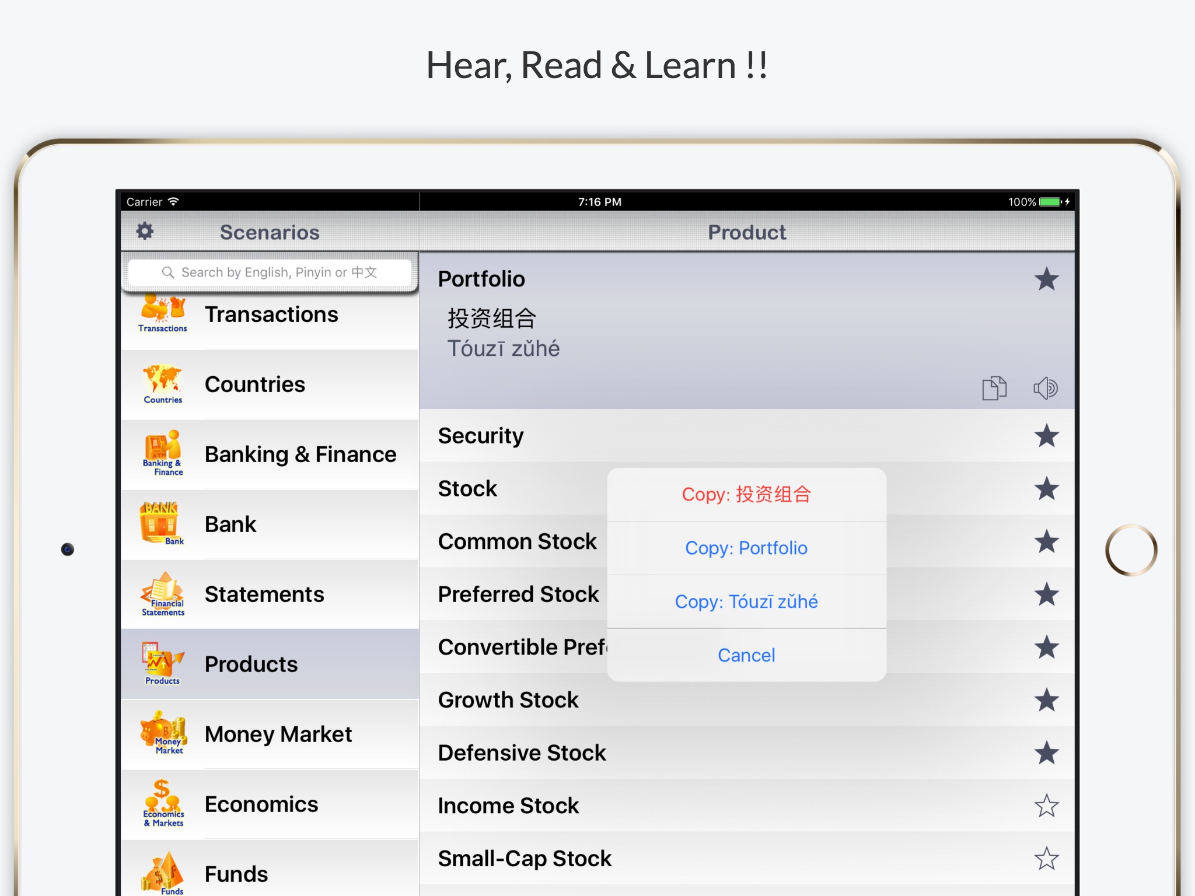
Task: Expand the Growth Stock entry
Action: (508, 700)
